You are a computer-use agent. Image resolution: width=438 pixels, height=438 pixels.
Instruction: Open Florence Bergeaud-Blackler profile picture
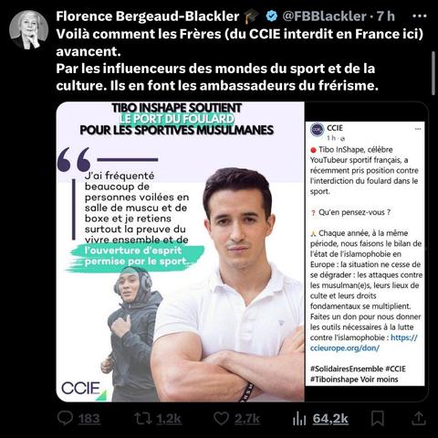[x=28, y=29]
